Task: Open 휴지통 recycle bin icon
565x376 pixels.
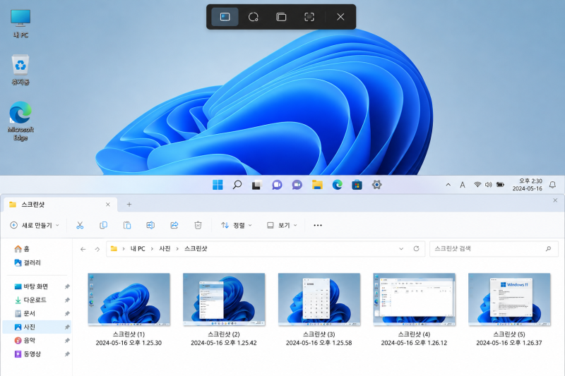Action: click(20, 70)
